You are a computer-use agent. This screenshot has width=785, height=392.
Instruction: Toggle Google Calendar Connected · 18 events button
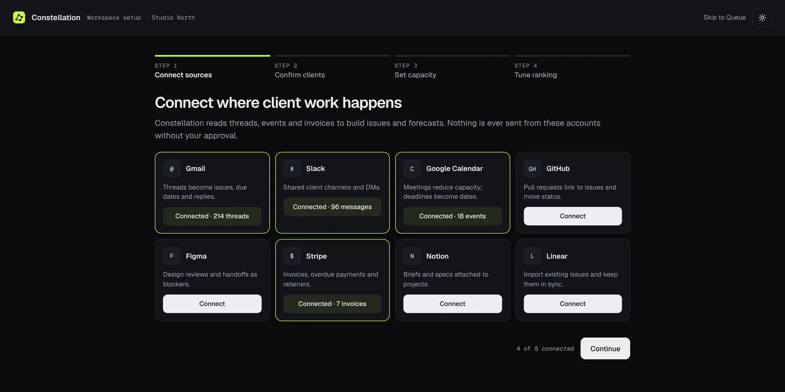pos(452,216)
